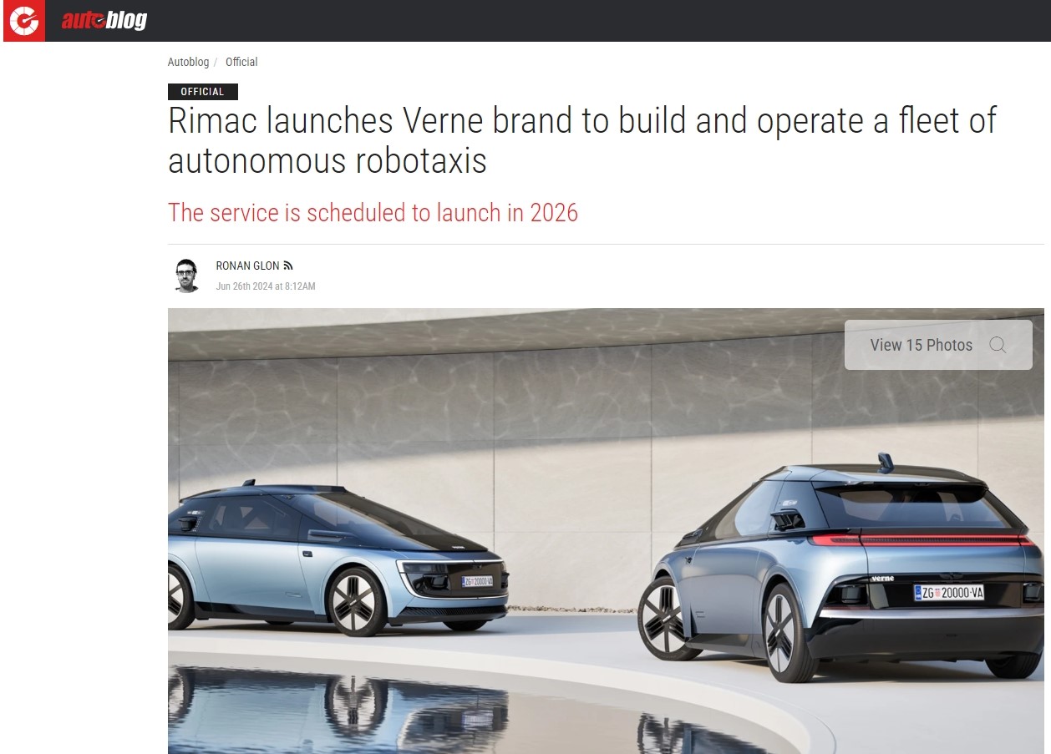Click the red scheduled to launch 2026 subheading

(373, 212)
